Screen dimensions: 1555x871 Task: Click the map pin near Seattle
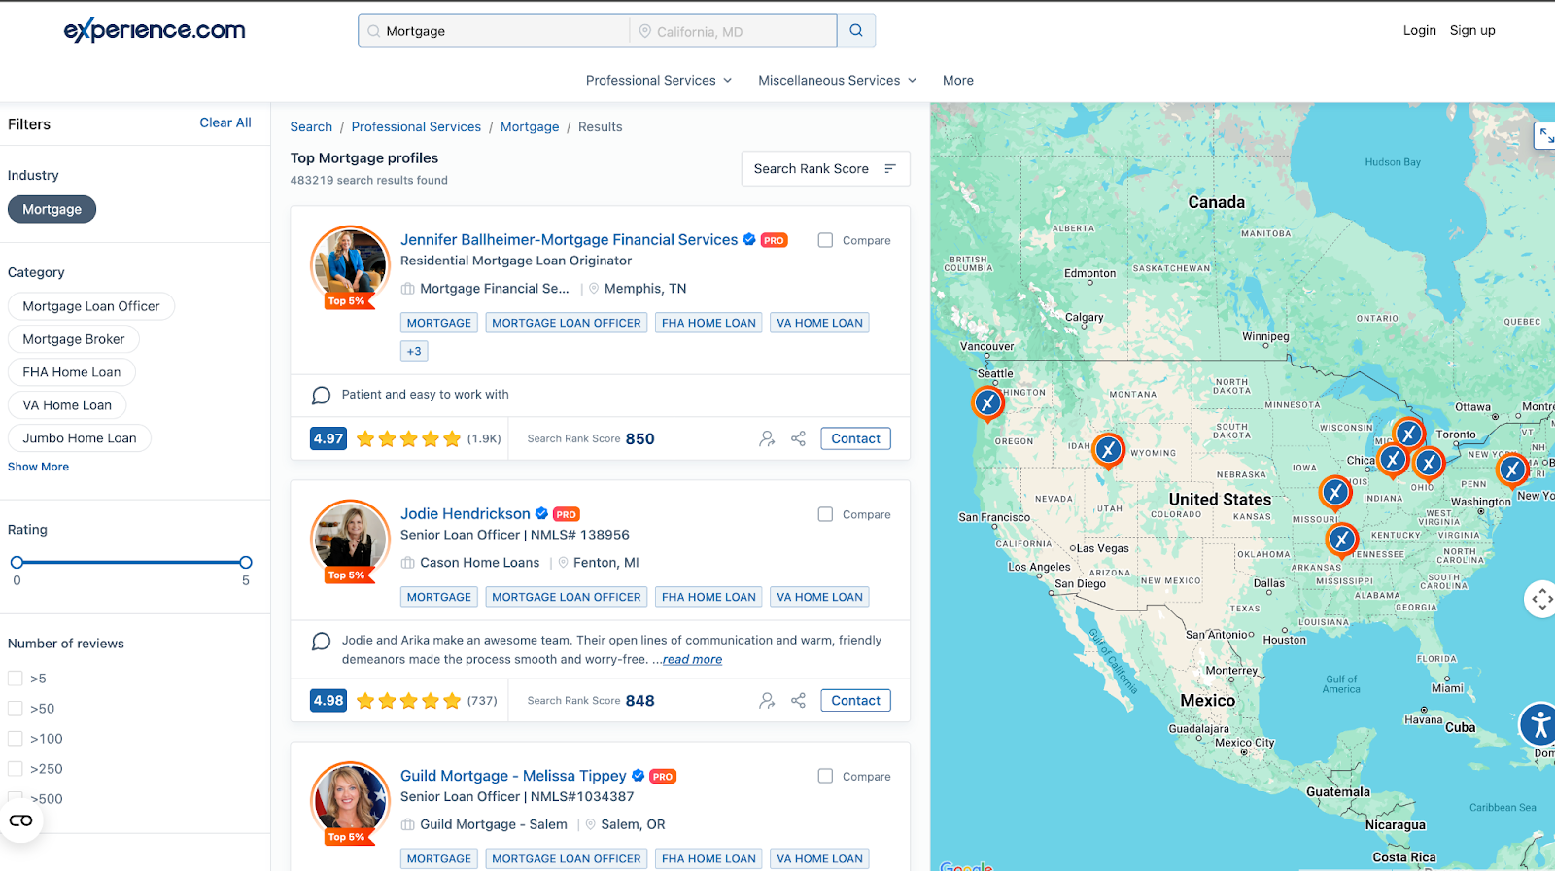tap(988, 402)
